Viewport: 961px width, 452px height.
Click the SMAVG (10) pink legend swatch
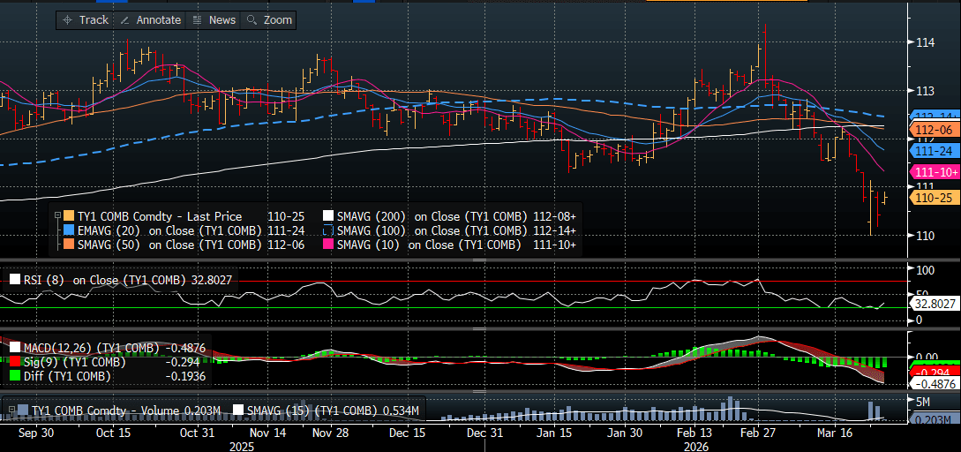329,245
